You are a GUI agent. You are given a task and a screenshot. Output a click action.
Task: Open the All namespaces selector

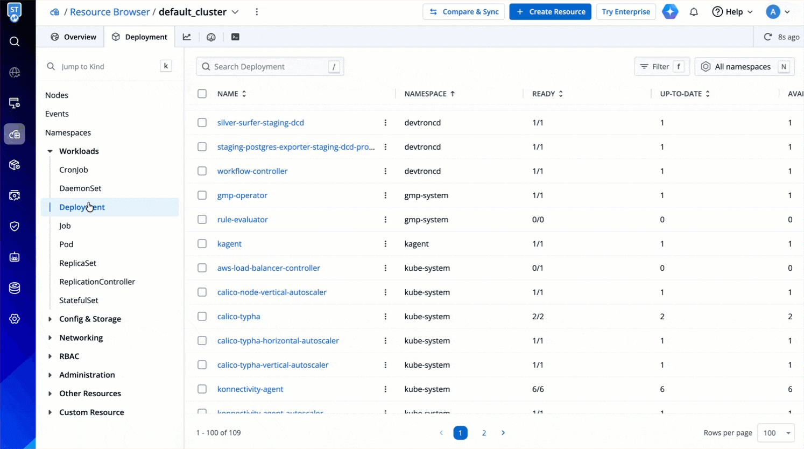click(x=744, y=67)
